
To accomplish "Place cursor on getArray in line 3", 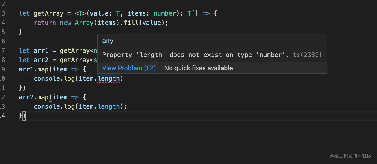I will tap(48, 13).
